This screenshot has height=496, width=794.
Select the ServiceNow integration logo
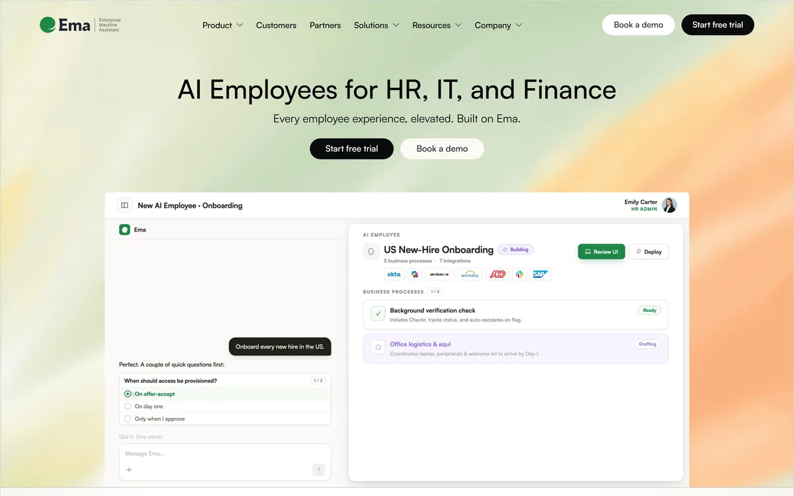tap(440, 274)
